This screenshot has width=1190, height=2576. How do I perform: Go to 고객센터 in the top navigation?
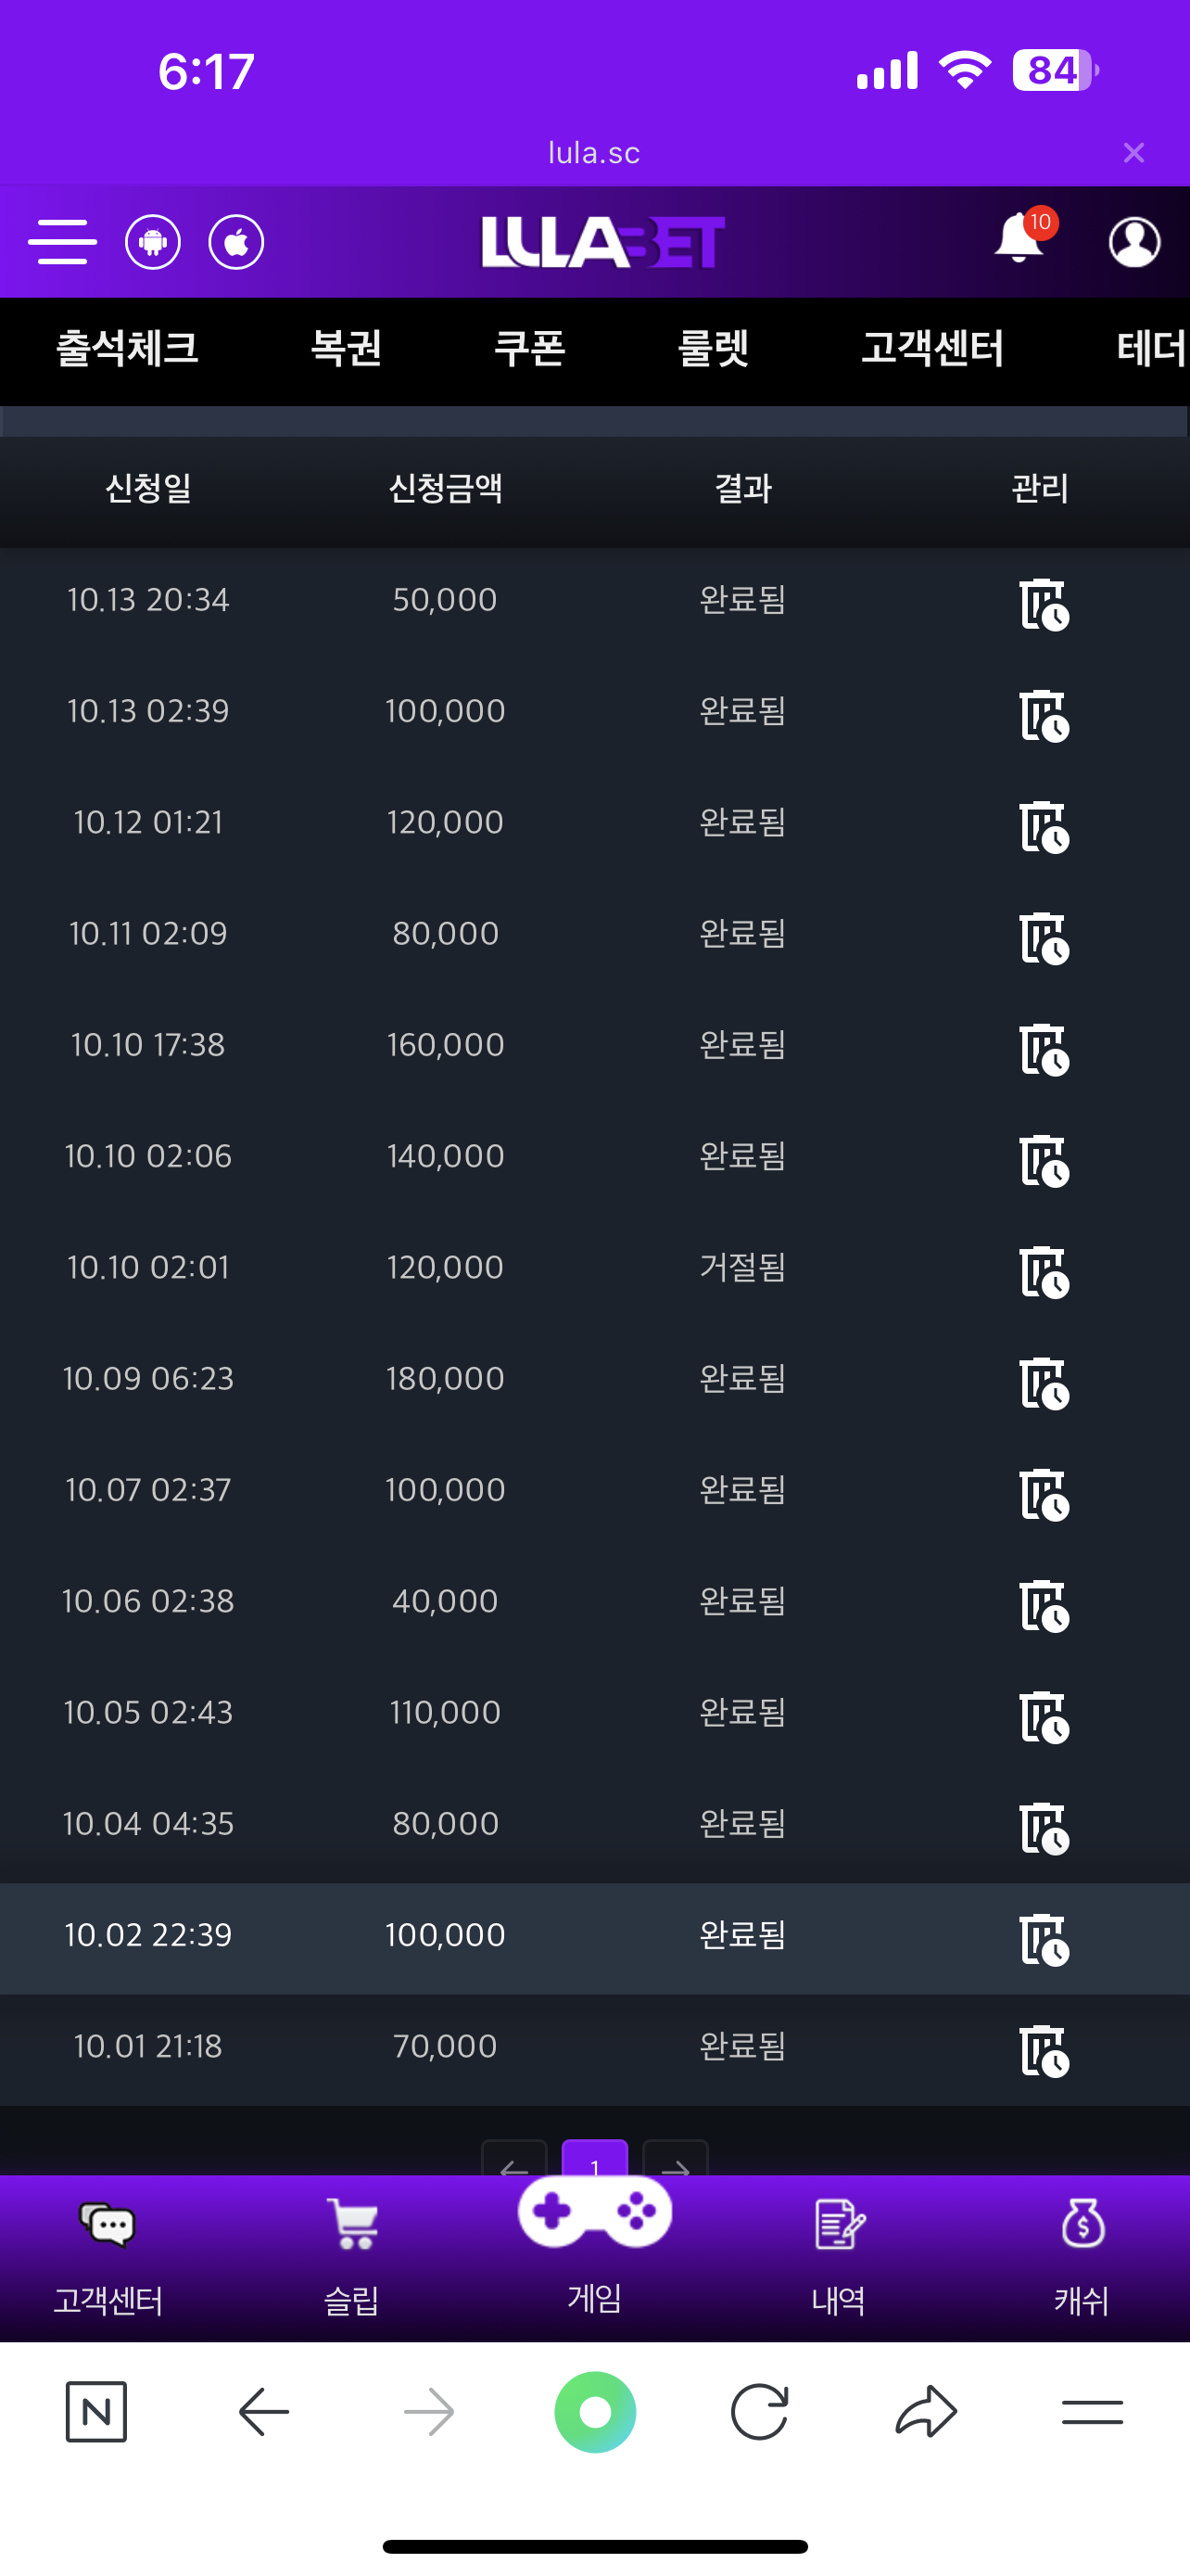932,349
